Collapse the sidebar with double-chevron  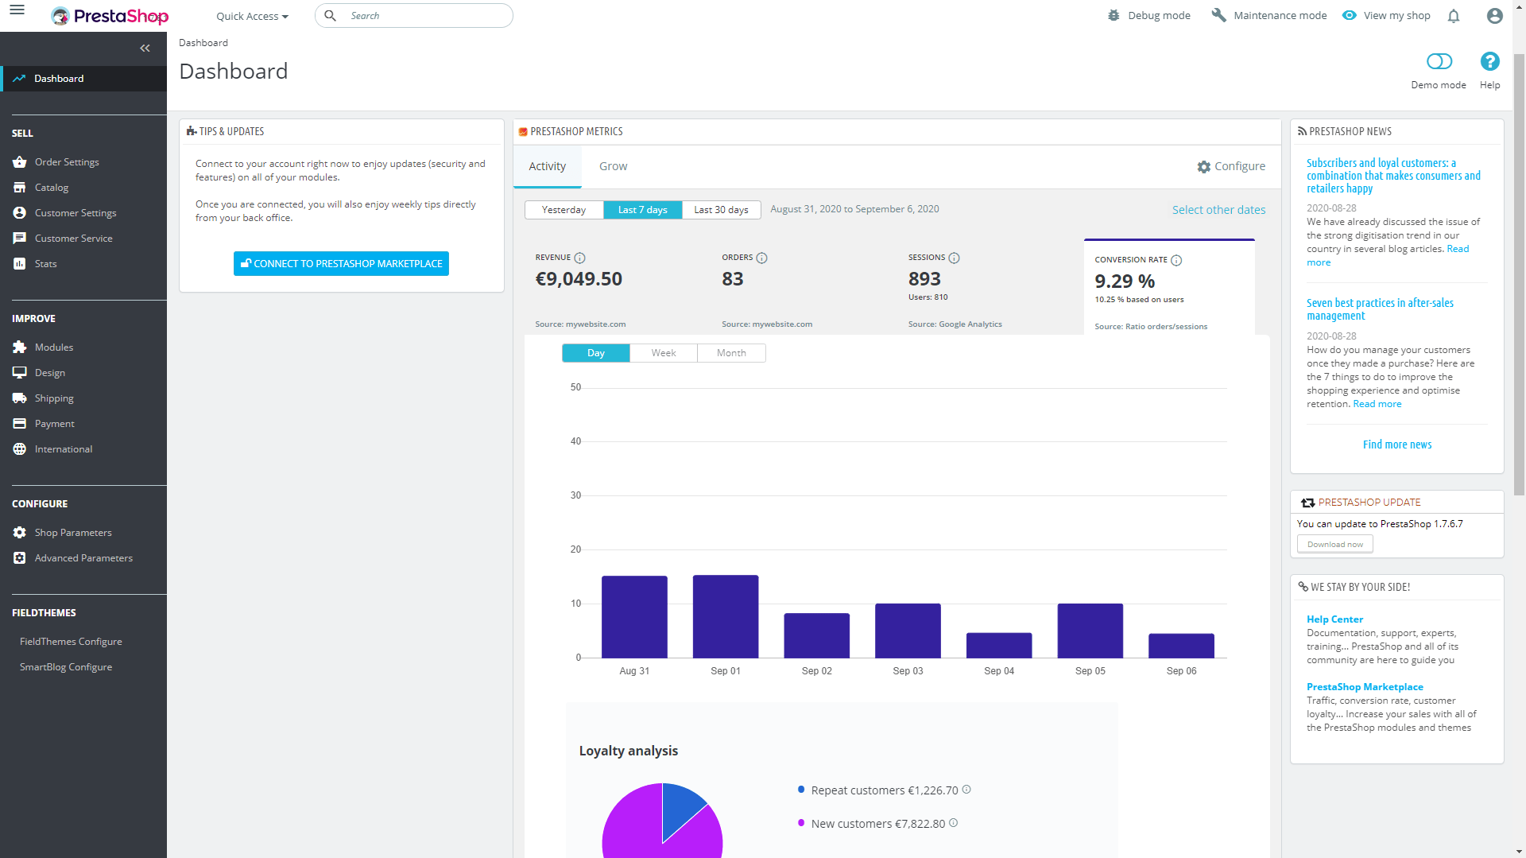[145, 48]
